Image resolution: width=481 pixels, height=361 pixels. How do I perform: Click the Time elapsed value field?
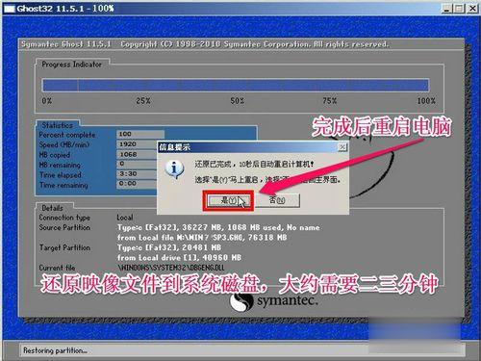tap(137, 174)
